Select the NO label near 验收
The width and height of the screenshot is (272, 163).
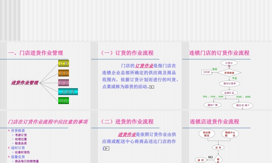point(211,157)
